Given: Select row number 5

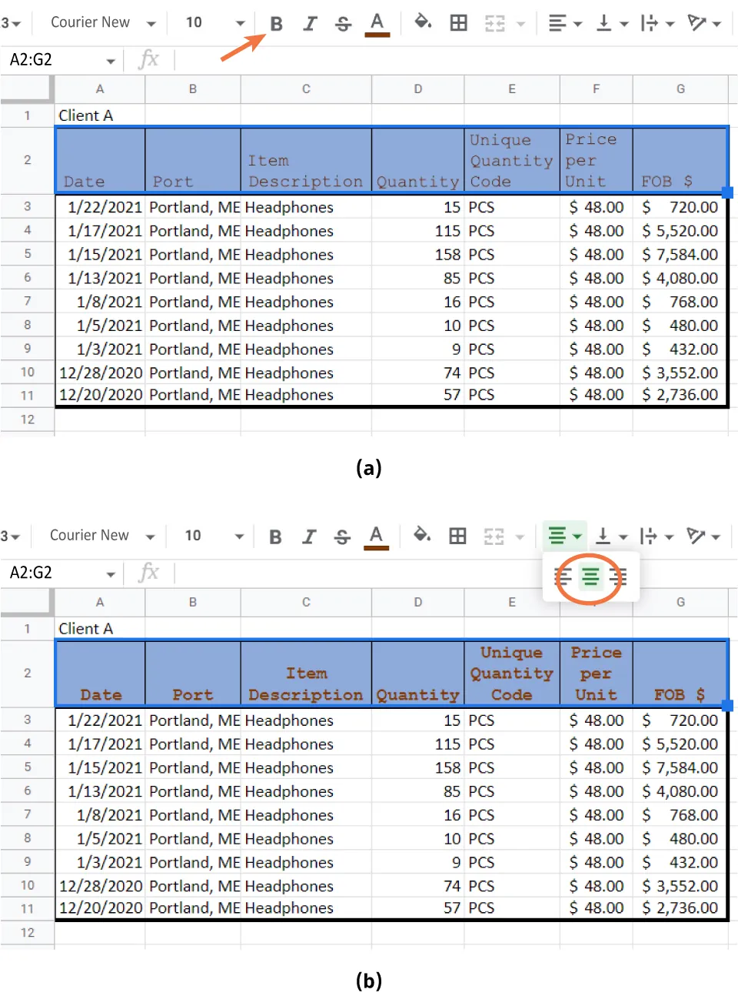Looking at the screenshot, I should 27,254.
